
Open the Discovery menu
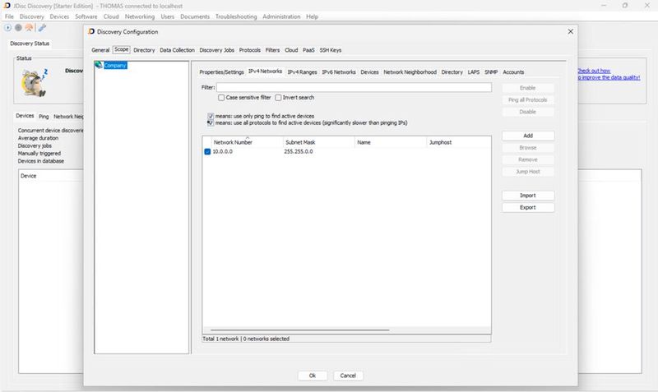(32, 16)
